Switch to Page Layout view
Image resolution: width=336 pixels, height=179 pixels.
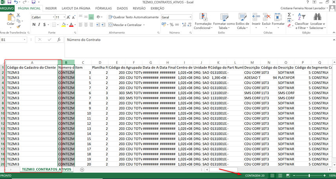coord(280,175)
